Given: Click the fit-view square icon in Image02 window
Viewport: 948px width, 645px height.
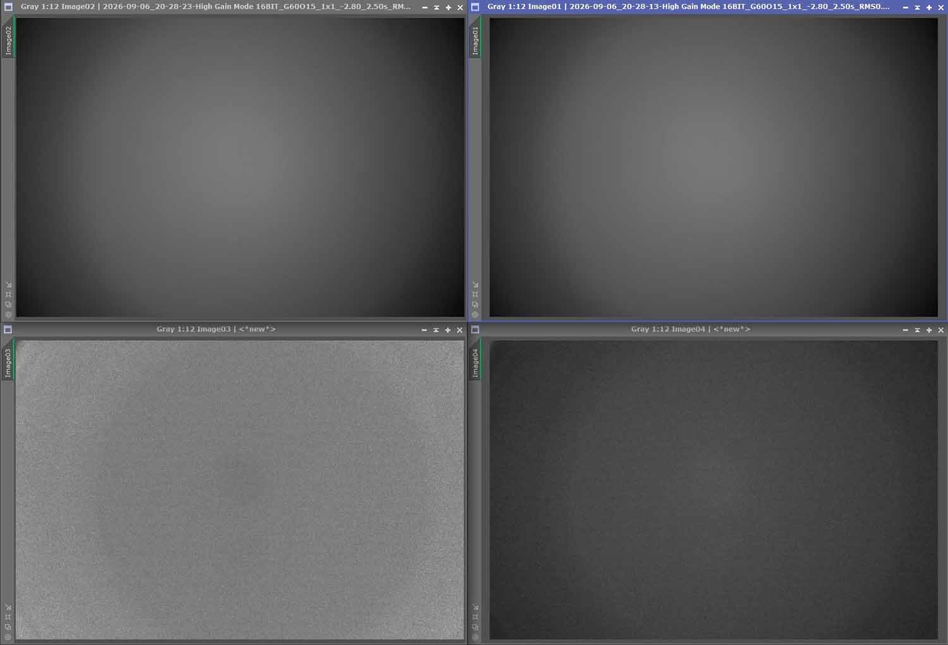Looking at the screenshot, I should (x=8, y=294).
